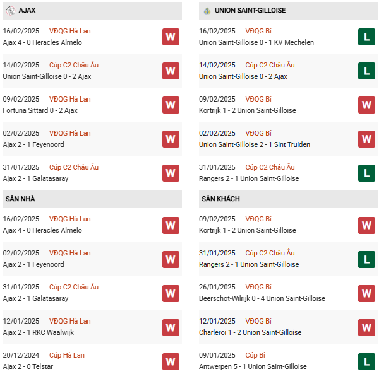Select the SÂN KHÁCH section header
Screen dimensions: 379x374
click(289, 199)
